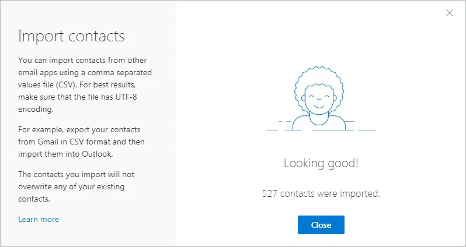Select the Import contacts heading

71,36
